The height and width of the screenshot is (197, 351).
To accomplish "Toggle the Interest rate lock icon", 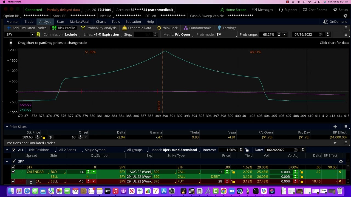I will [247, 150].
